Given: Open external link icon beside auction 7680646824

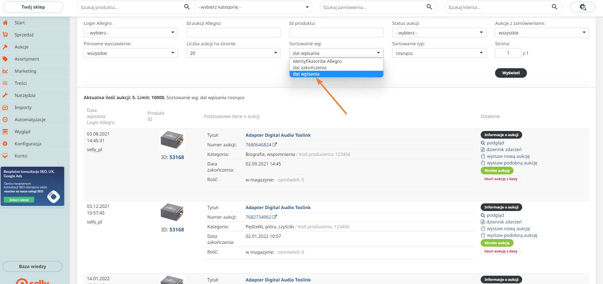Looking at the screenshot, I should point(275,145).
